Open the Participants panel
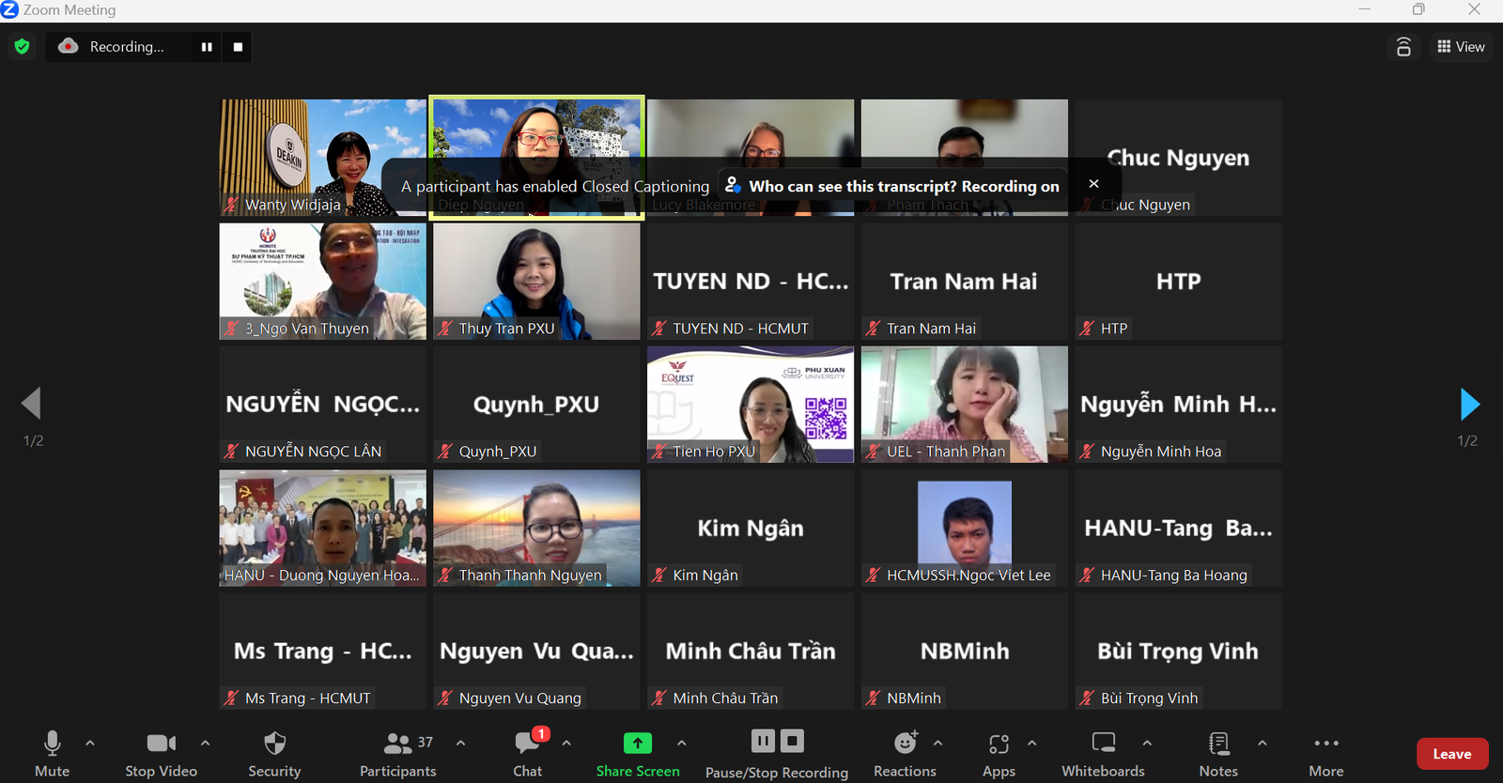 tap(398, 754)
